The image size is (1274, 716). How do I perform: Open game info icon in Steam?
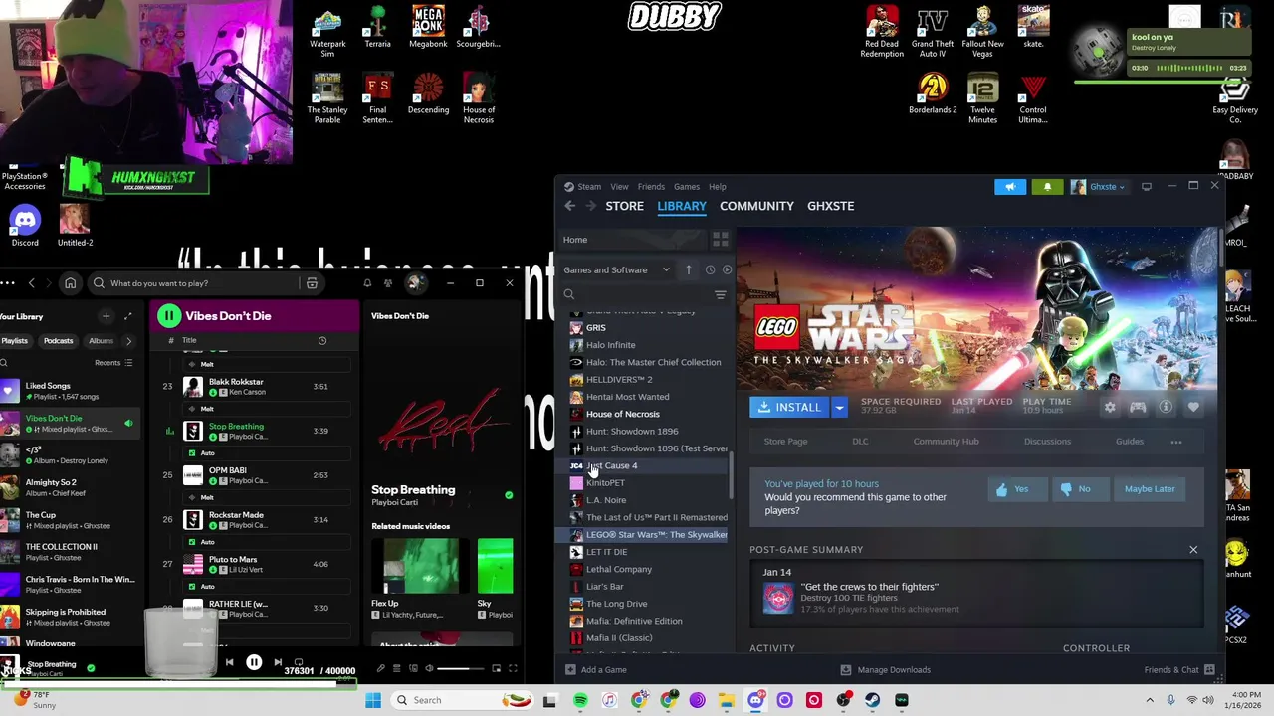pyautogui.click(x=1166, y=407)
